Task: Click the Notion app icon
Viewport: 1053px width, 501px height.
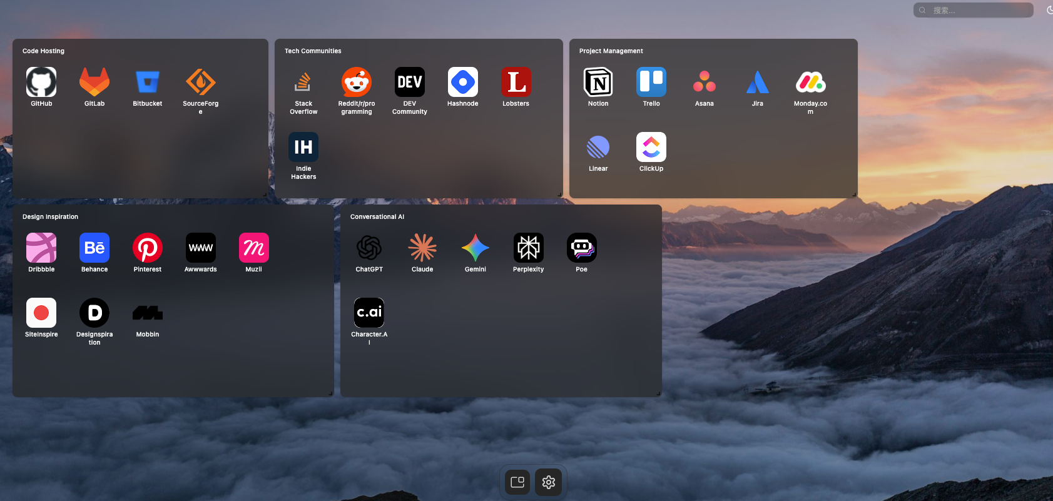Action: pyautogui.click(x=598, y=82)
